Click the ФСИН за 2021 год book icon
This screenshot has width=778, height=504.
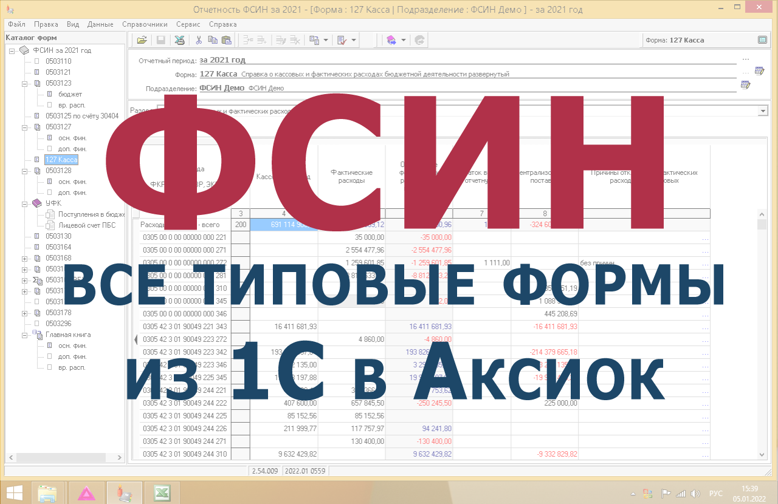[24, 50]
